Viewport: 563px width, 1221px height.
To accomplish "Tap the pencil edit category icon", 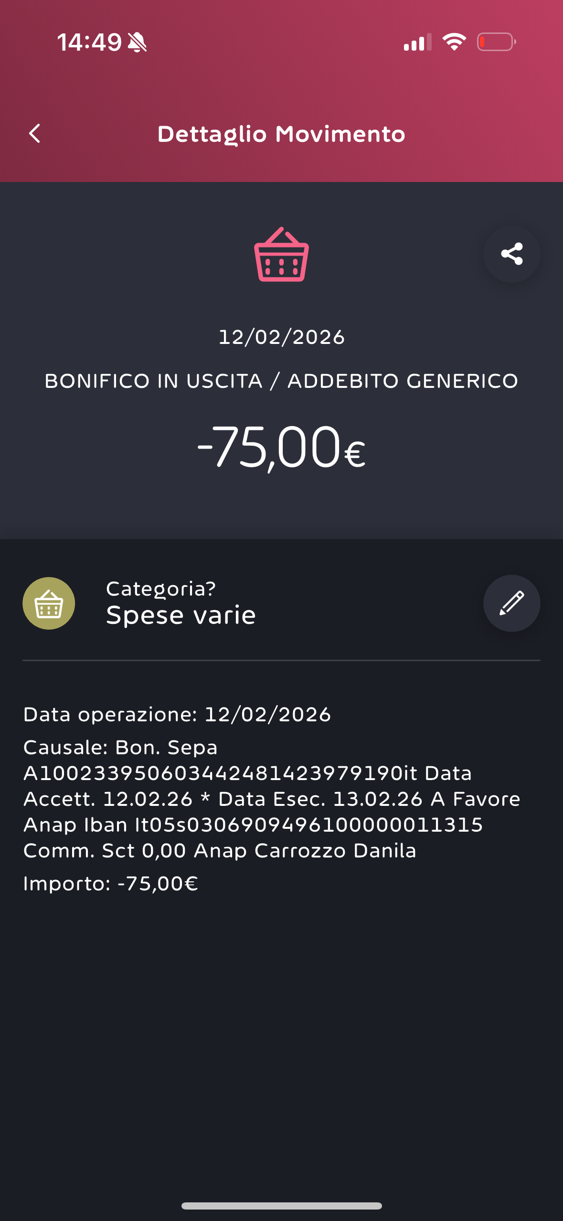I will click(511, 603).
